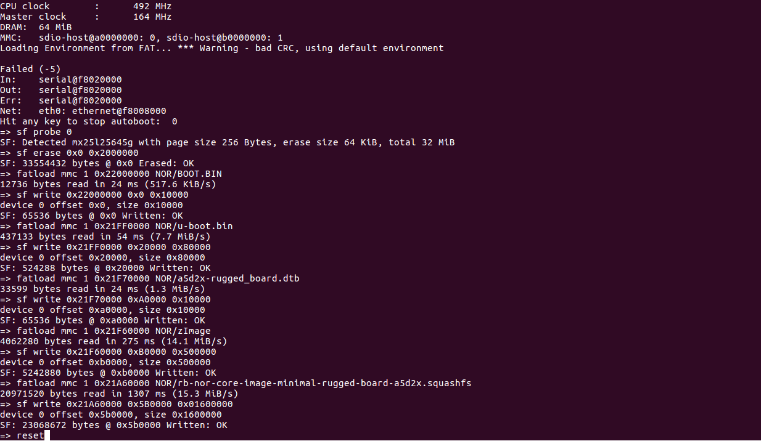Click 'SF: 23068672 bytes @ 0x5b0000 Written' line
This screenshot has width=761, height=441.
click(113, 425)
